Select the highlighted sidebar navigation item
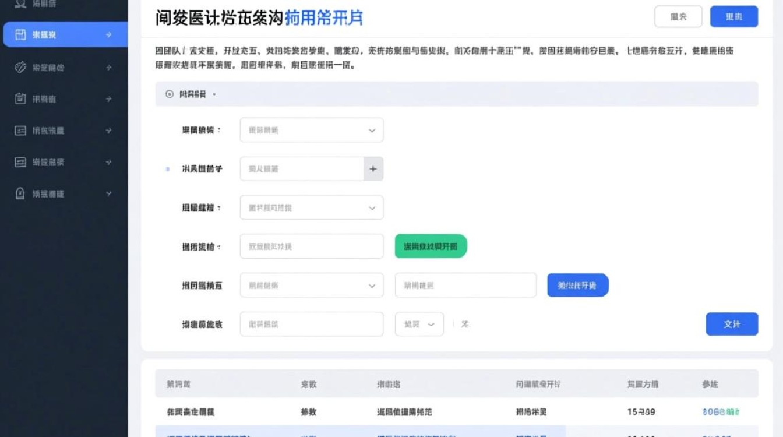Image resolution: width=783 pixels, height=437 pixels. pos(64,34)
